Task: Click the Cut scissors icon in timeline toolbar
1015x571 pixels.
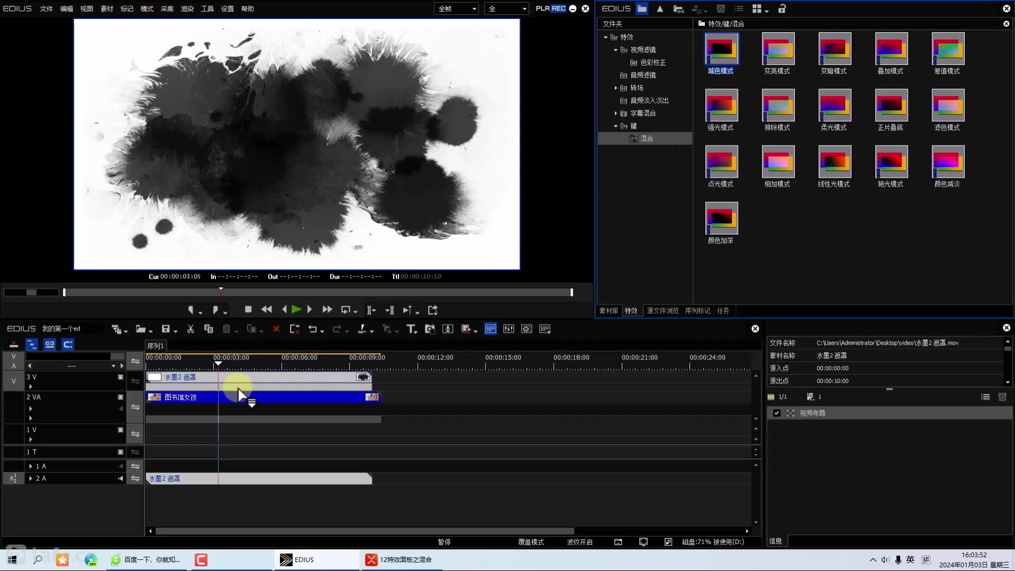Action: click(x=191, y=329)
